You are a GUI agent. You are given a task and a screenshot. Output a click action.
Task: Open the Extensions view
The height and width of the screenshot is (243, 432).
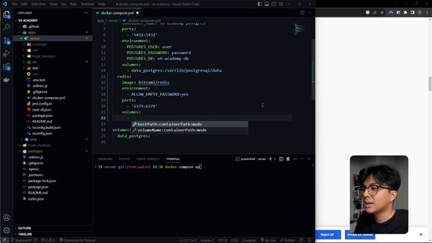[x=7, y=66]
